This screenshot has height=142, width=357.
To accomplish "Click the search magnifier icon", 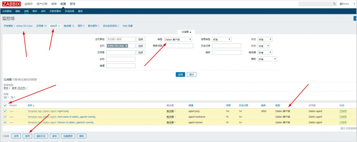I will tap(334, 4).
